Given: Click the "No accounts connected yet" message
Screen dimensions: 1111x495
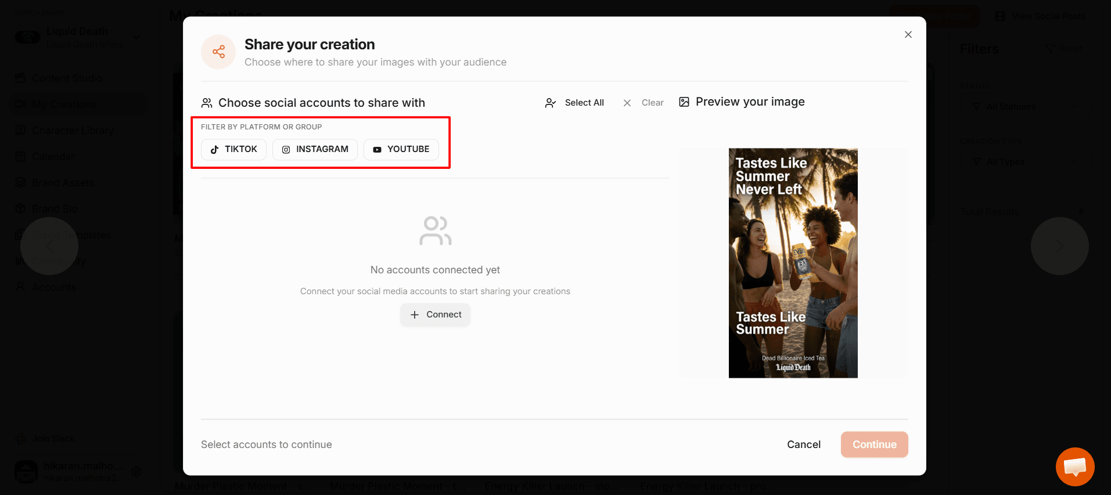Looking at the screenshot, I should coord(435,270).
